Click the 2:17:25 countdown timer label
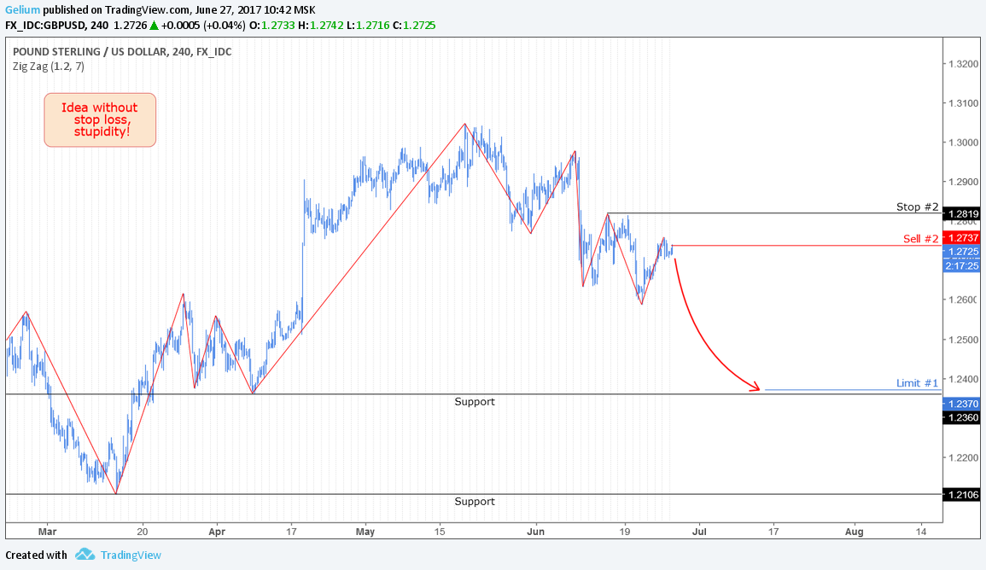 (961, 266)
